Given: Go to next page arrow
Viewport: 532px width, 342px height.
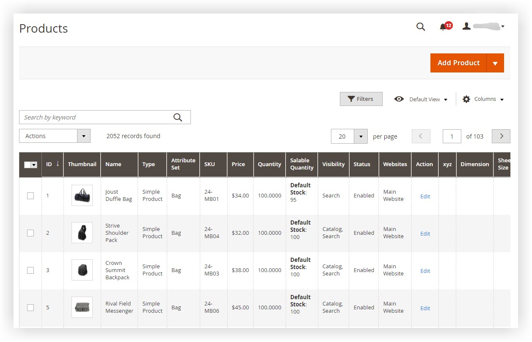Looking at the screenshot, I should click(x=501, y=136).
